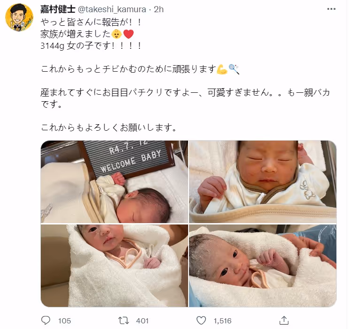349x329 pixels.
Task: Click the display name 嘉村健士
Action: pyautogui.click(x=58, y=9)
